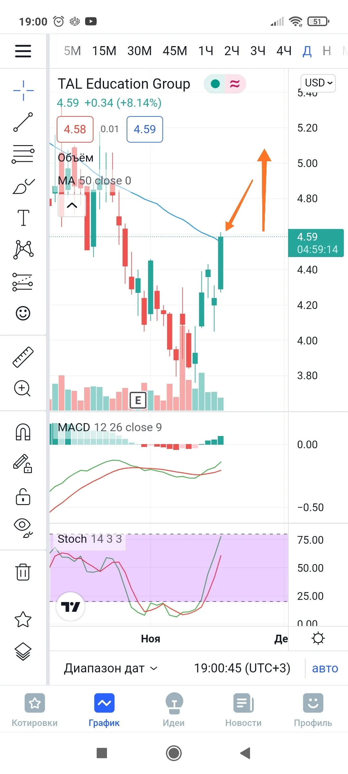
Task: Tap the Android home button
Action: point(174,753)
